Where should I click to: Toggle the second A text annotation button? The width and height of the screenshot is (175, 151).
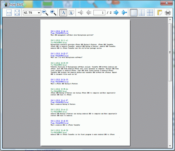pos(71,13)
